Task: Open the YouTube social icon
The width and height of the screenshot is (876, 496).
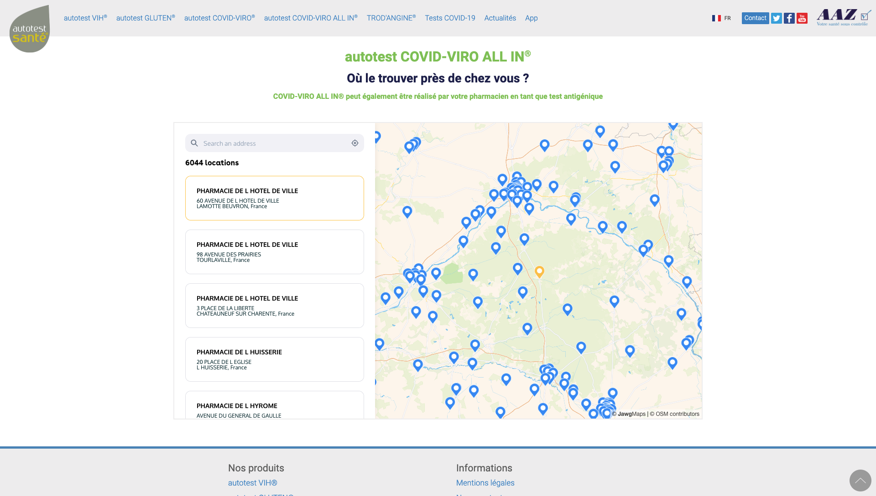Action: click(802, 18)
